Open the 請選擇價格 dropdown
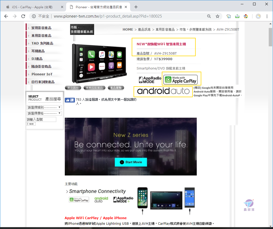 coord(44,113)
